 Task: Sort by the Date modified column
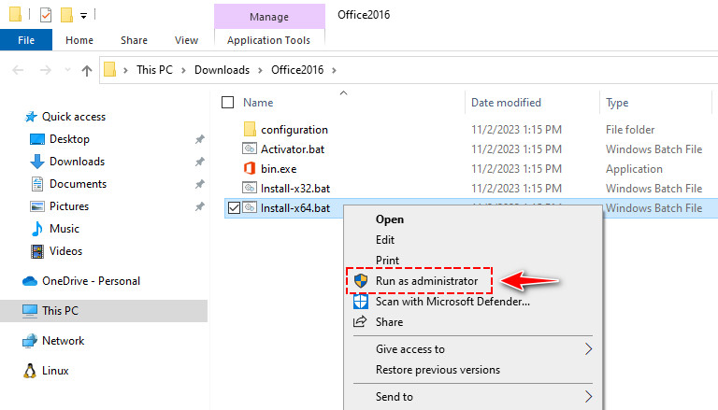(x=506, y=103)
